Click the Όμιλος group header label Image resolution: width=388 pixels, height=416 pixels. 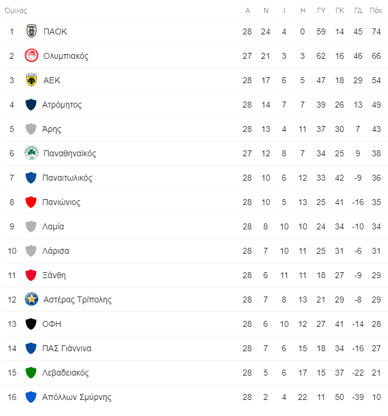(x=15, y=11)
